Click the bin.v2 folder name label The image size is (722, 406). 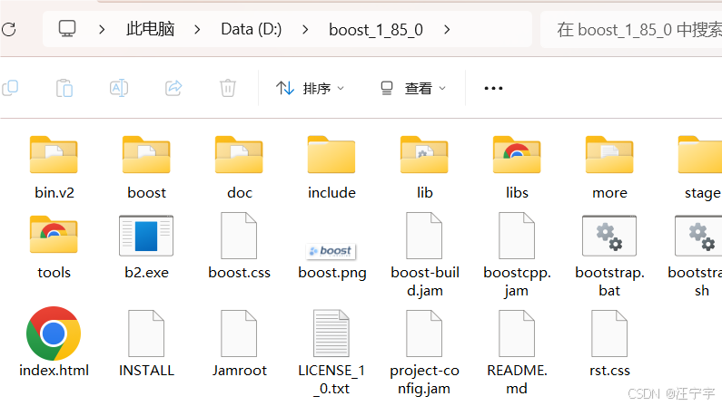click(x=54, y=192)
